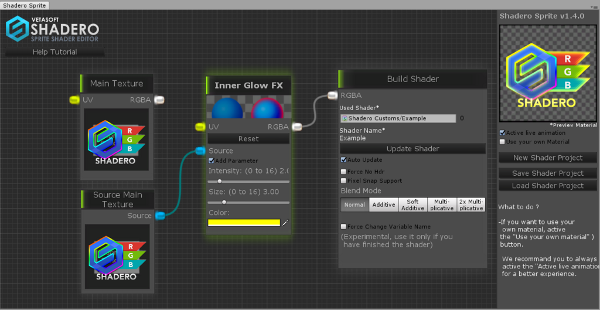The height and width of the screenshot is (310, 600).
Task: Select 2x Multiplicative blend mode
Action: click(471, 205)
